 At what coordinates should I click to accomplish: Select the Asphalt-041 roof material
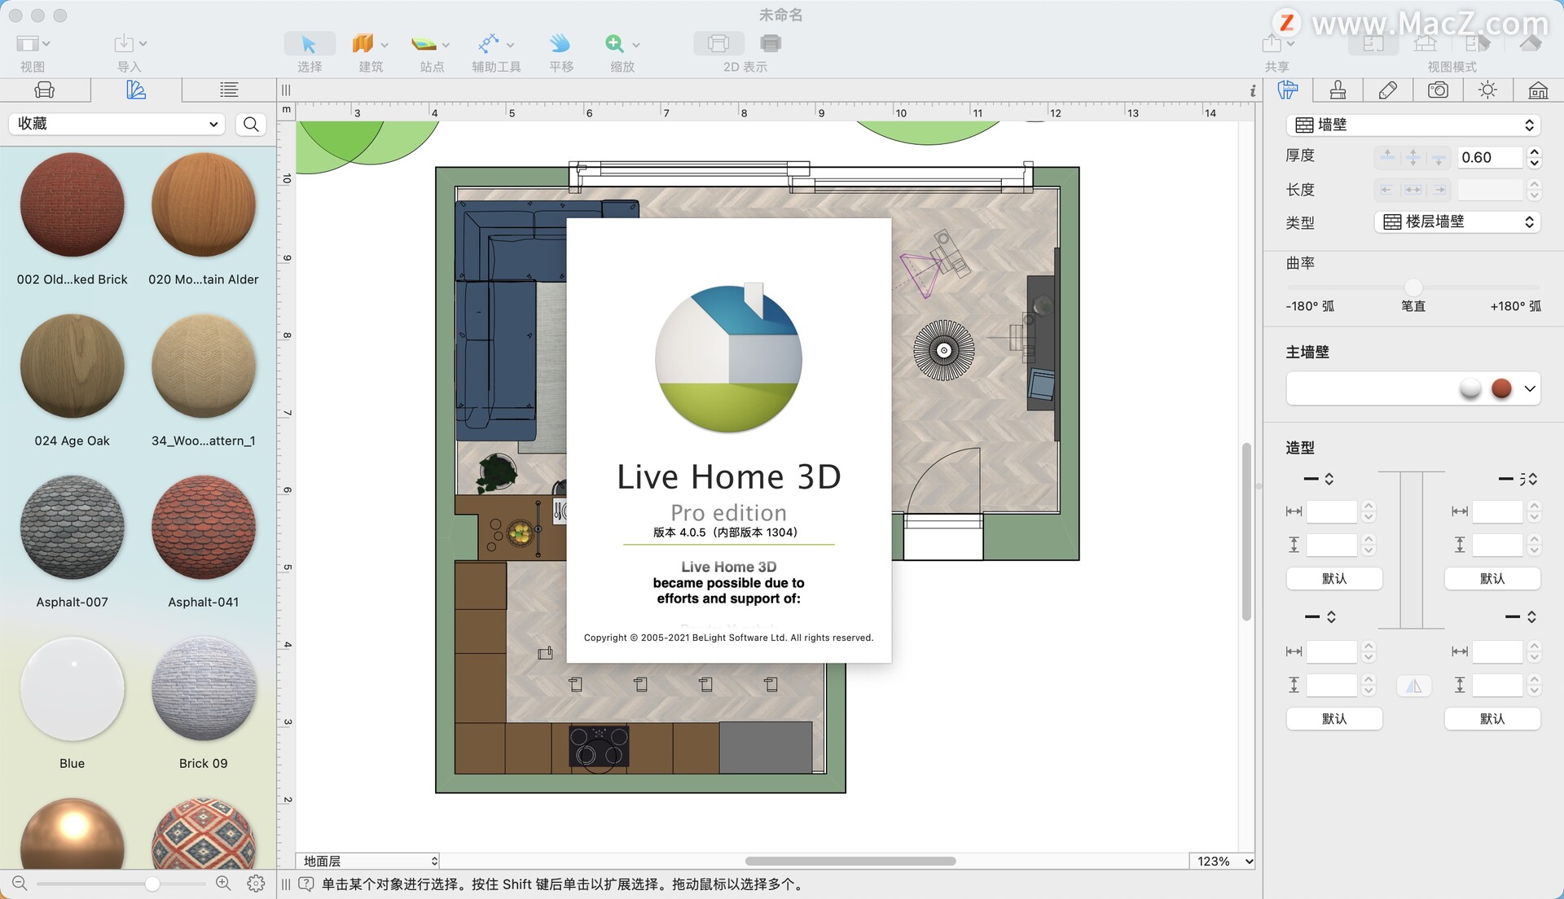(x=204, y=528)
